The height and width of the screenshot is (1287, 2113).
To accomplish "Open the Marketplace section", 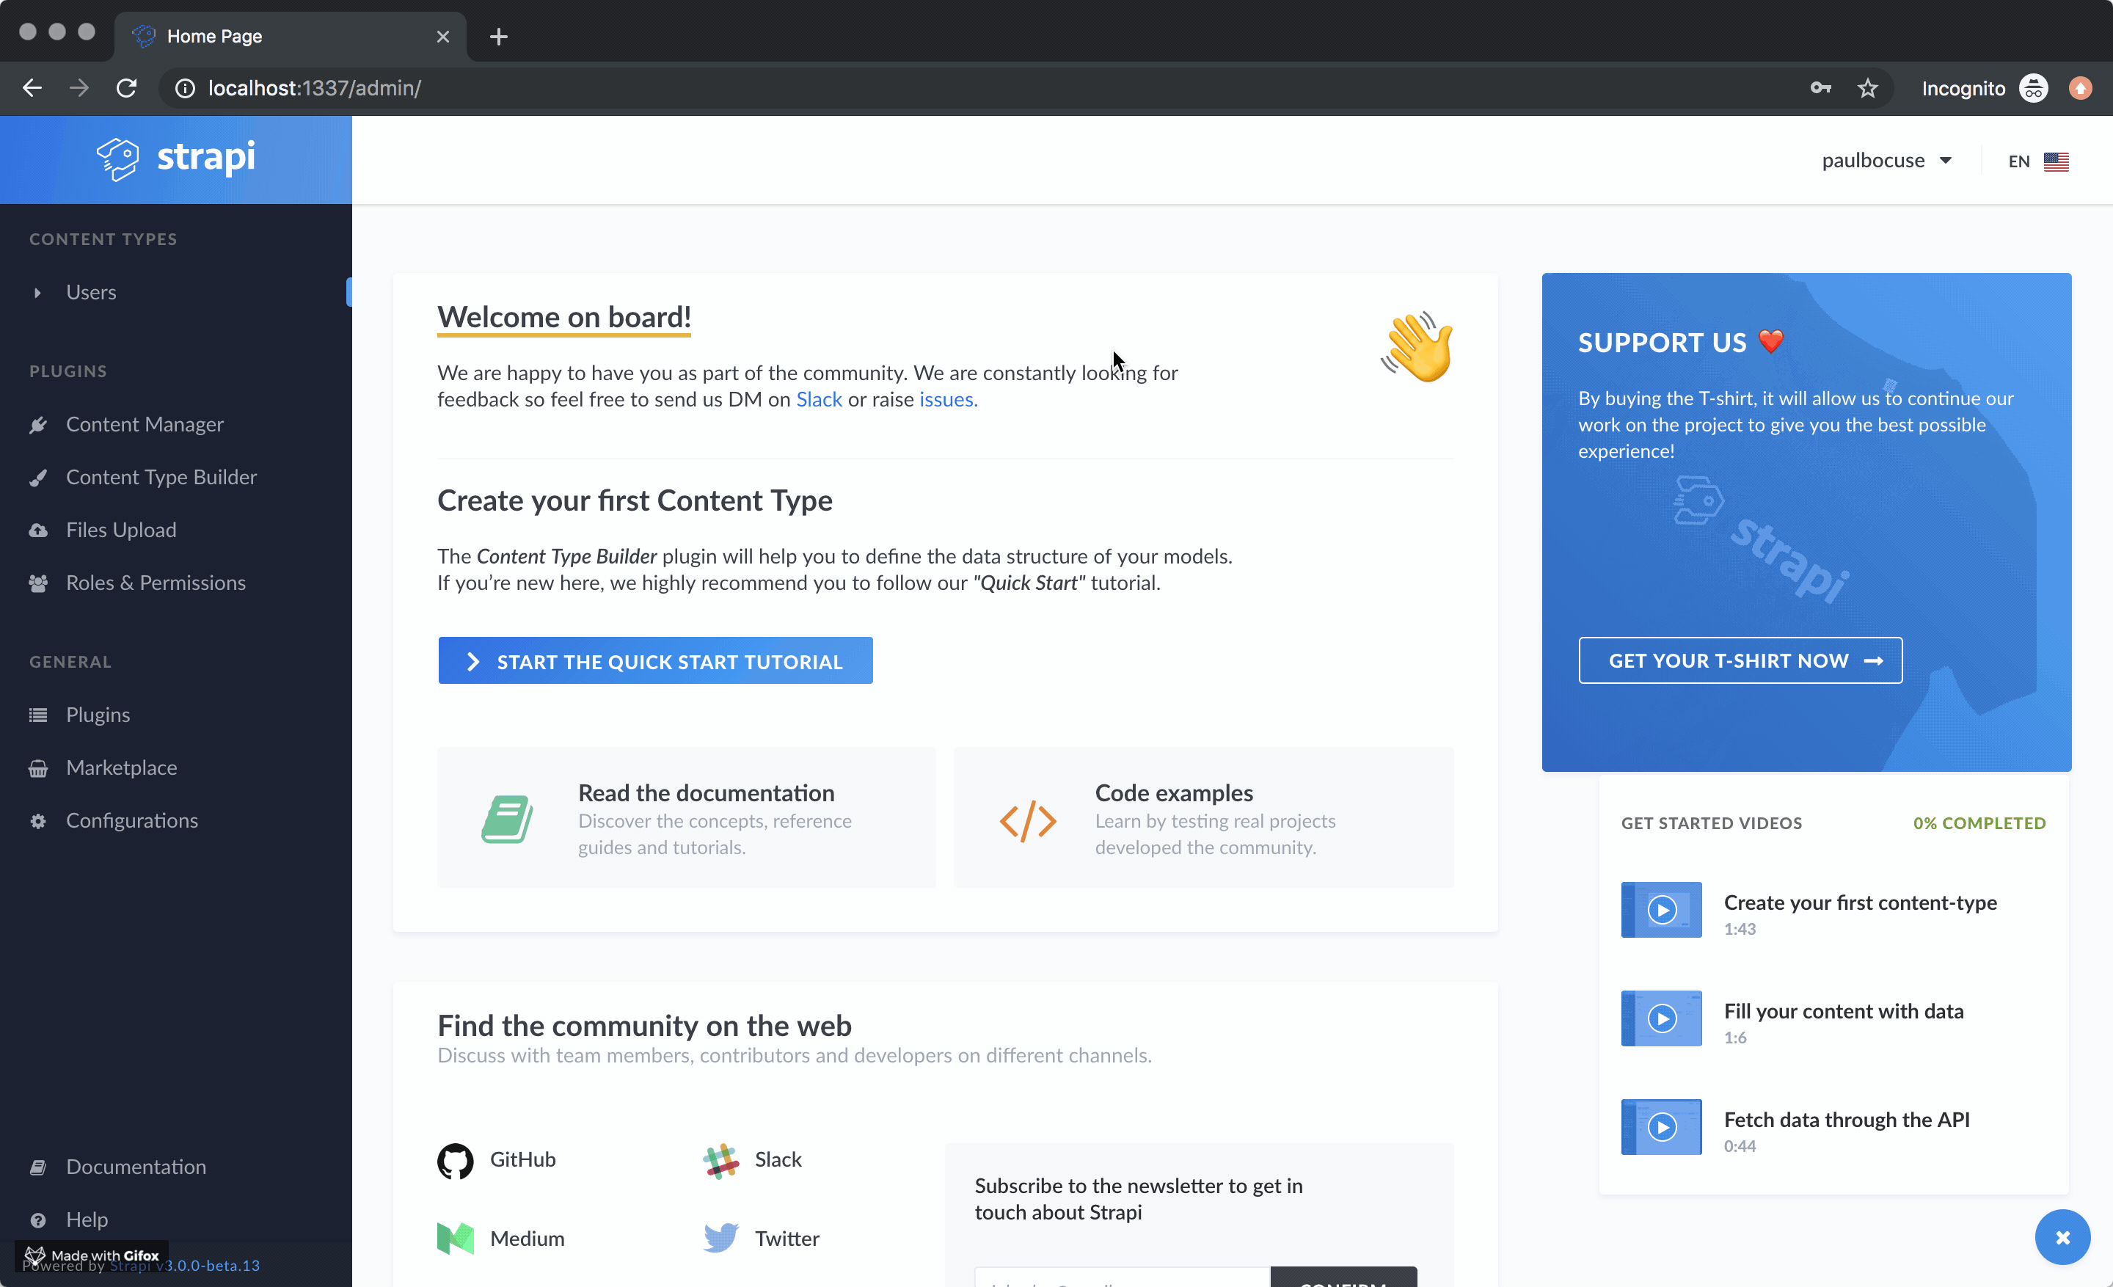I will coord(121,767).
